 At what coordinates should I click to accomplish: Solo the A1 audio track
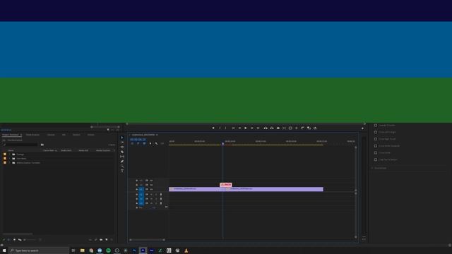pyautogui.click(x=156, y=195)
